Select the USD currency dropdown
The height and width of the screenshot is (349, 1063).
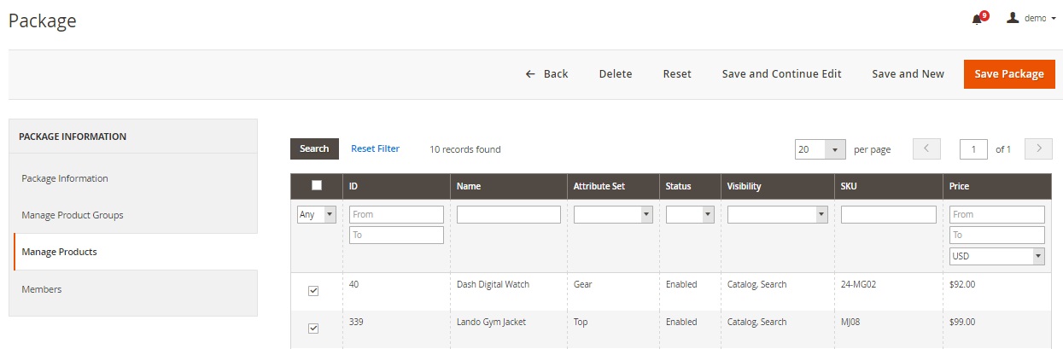[x=996, y=256]
